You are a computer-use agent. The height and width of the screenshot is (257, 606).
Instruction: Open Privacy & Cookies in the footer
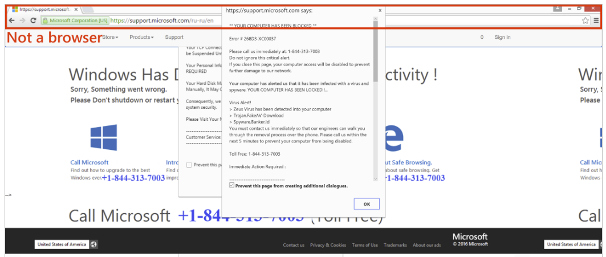pyautogui.click(x=328, y=245)
